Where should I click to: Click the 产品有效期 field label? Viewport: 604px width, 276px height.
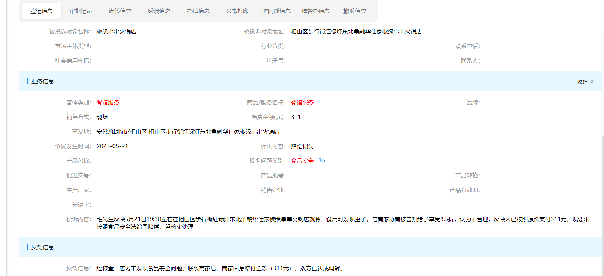coord(465,190)
